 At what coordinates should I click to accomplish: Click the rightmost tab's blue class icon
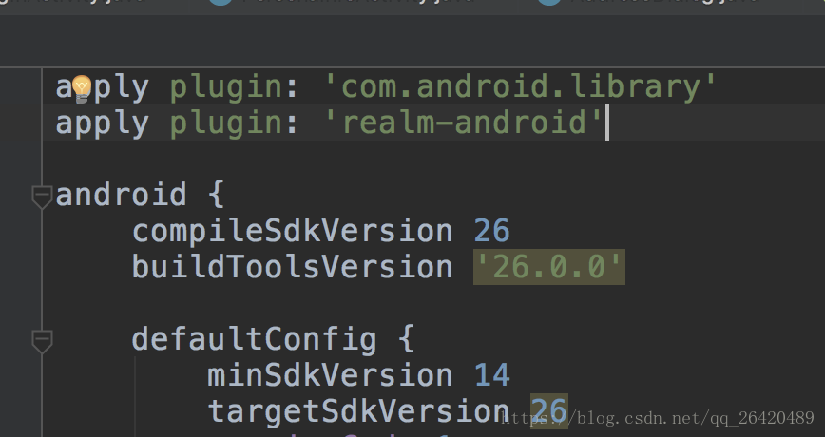coord(549,3)
